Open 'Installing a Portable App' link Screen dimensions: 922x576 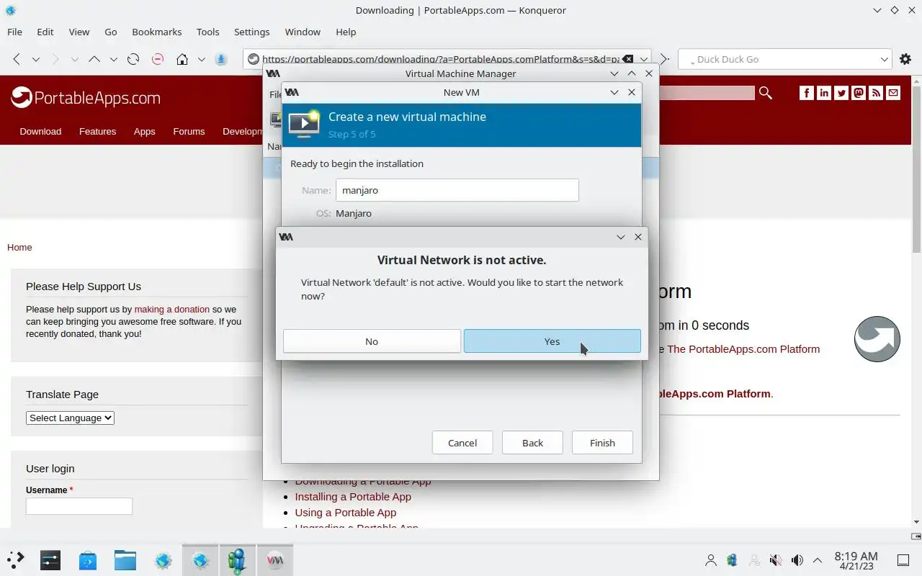[x=353, y=497]
